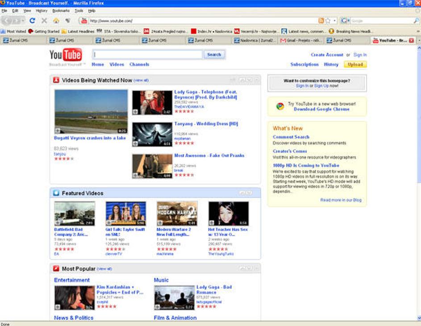Open the address bar history dropdown
421x326 pixels.
pyautogui.click(x=334, y=21)
